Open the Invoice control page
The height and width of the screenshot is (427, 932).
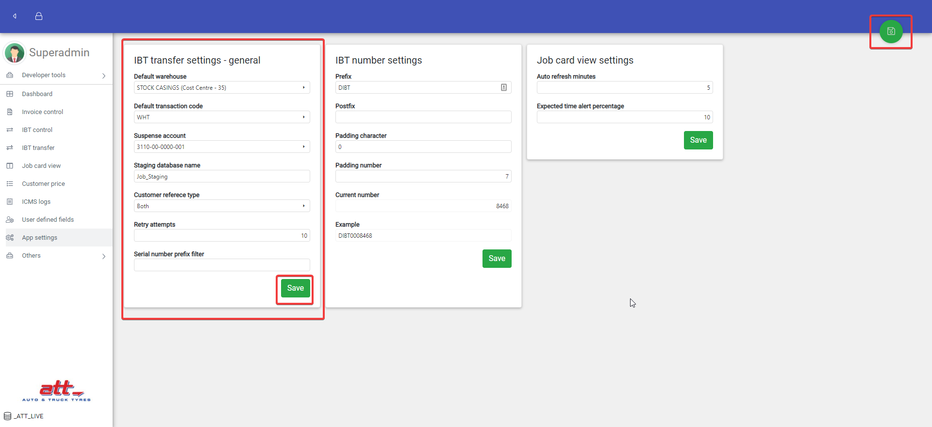point(42,112)
